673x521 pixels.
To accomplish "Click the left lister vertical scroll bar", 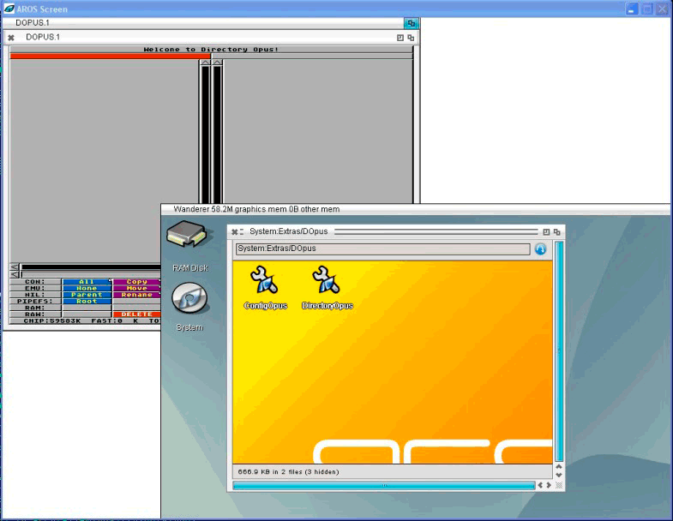I will click(x=205, y=135).
